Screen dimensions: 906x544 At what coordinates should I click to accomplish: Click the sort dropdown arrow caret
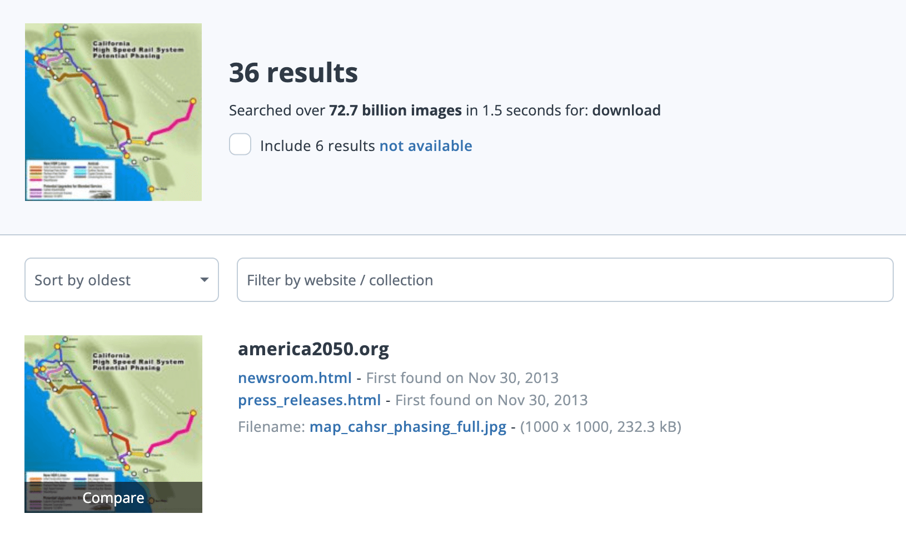coord(205,280)
